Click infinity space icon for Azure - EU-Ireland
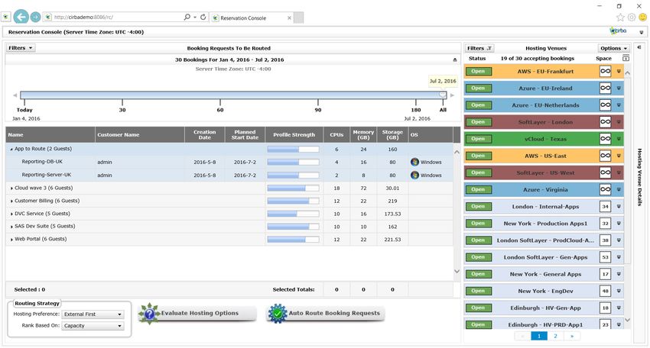This screenshot has height=348, width=650. [x=605, y=88]
